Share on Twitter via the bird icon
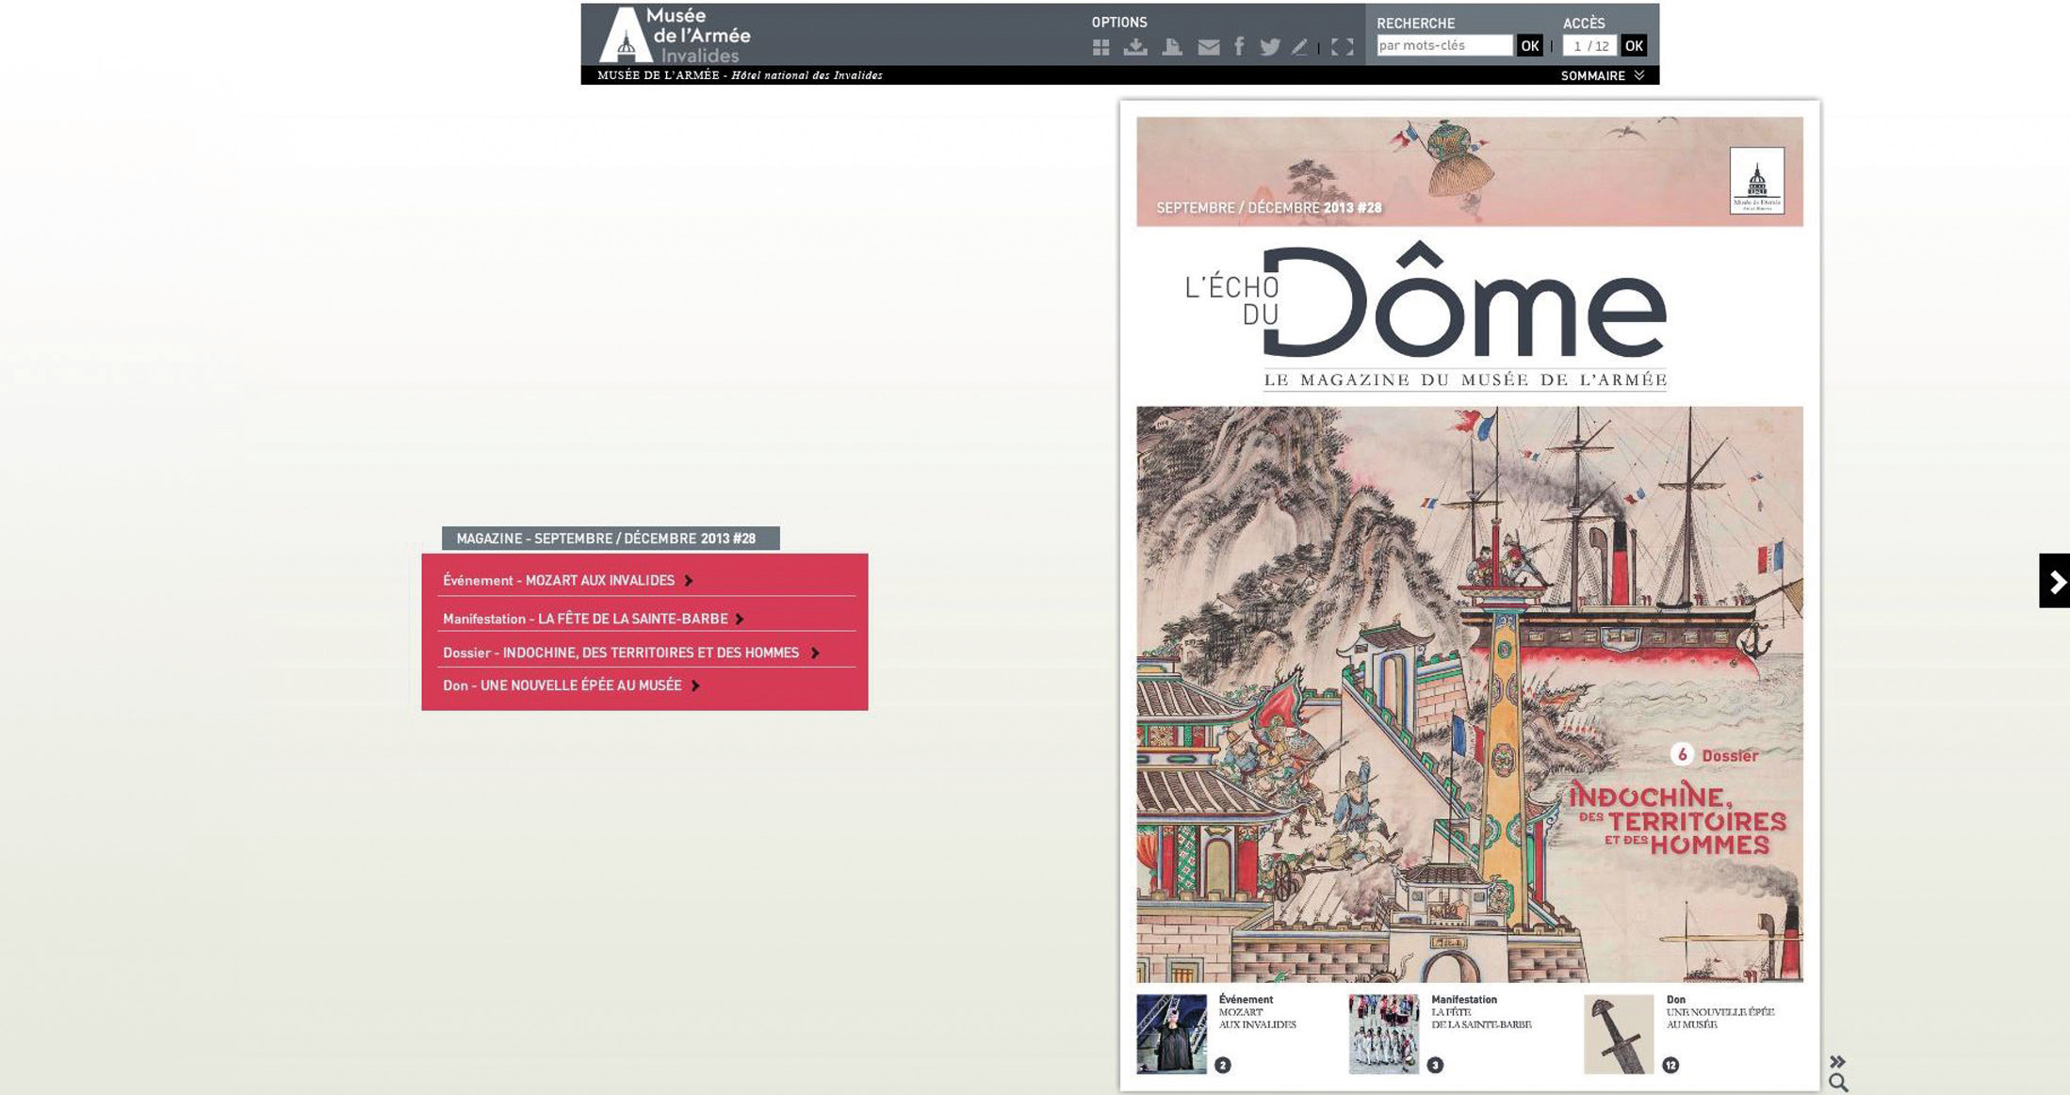 tap(1270, 47)
